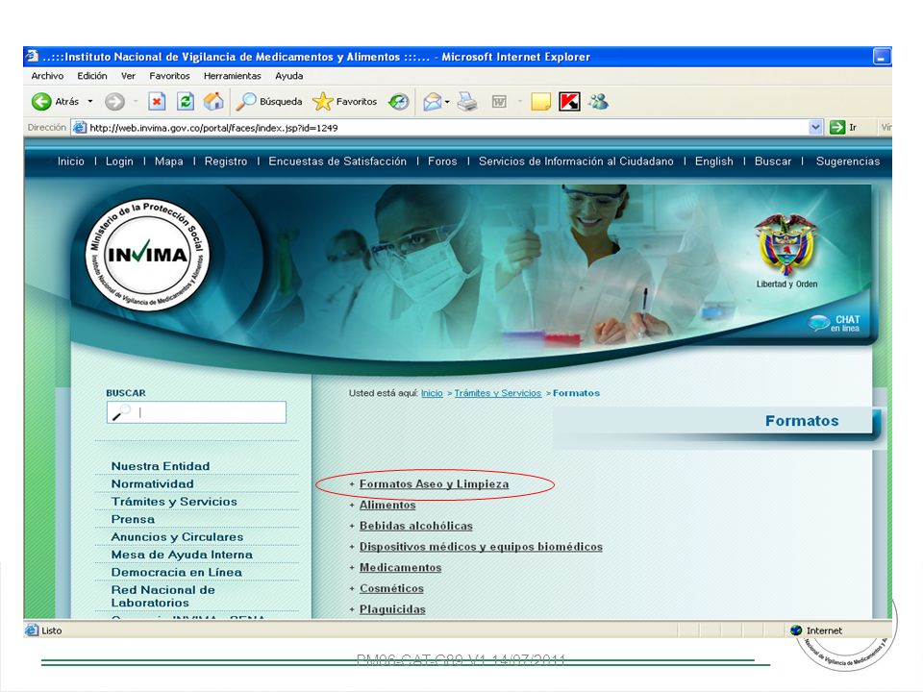Open the Ayuda menu
This screenshot has height=692, width=923.
[289, 76]
